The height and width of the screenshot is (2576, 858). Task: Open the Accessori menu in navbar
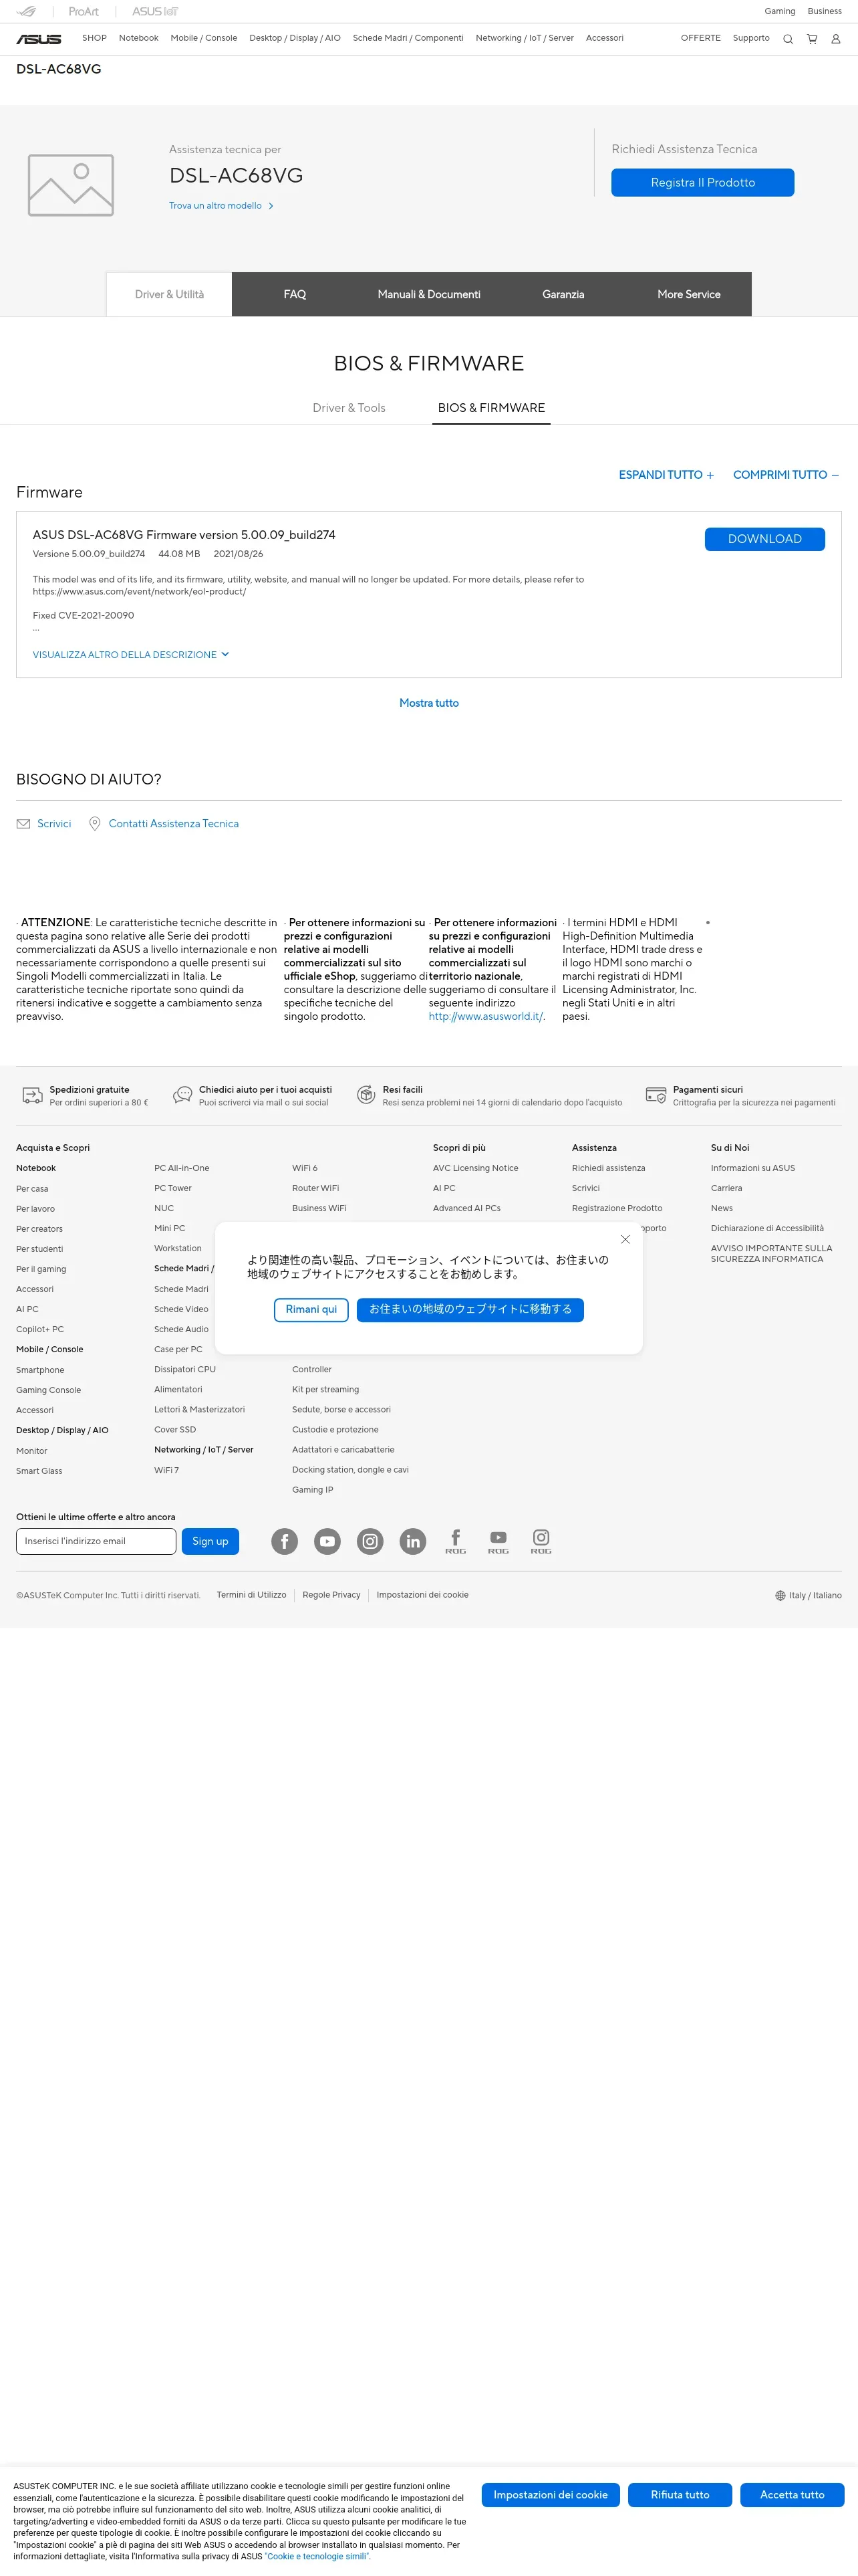(604, 38)
